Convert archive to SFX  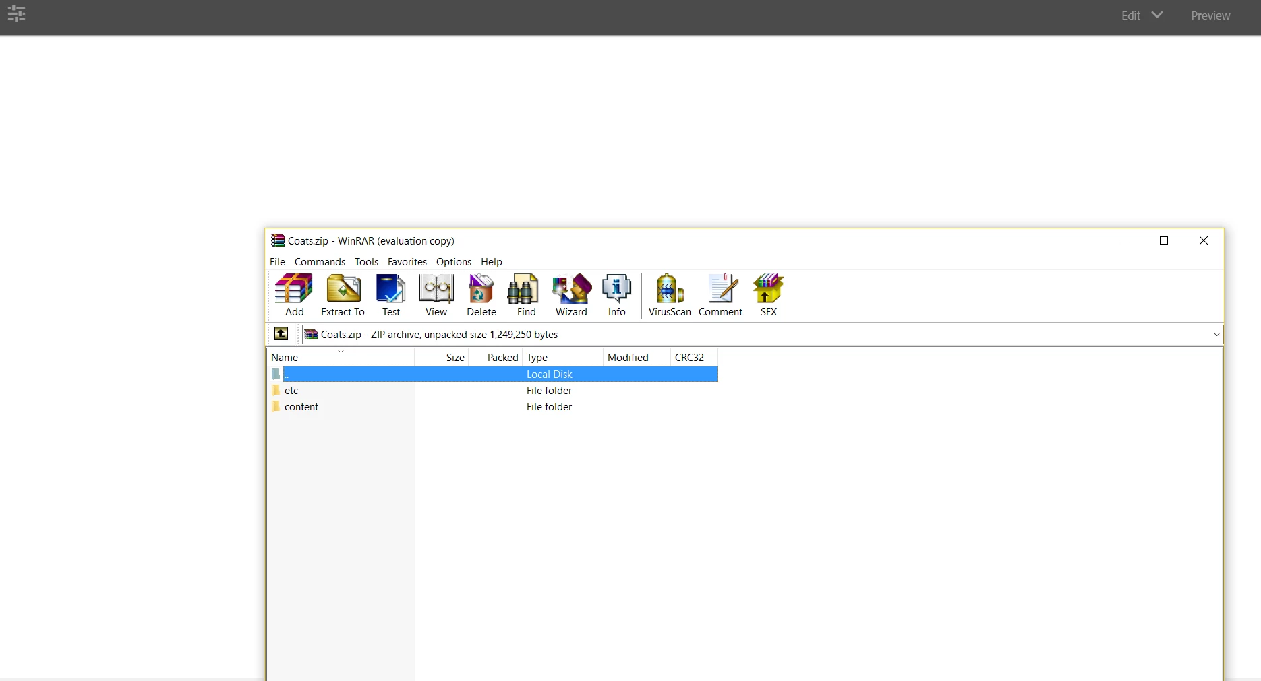(769, 294)
